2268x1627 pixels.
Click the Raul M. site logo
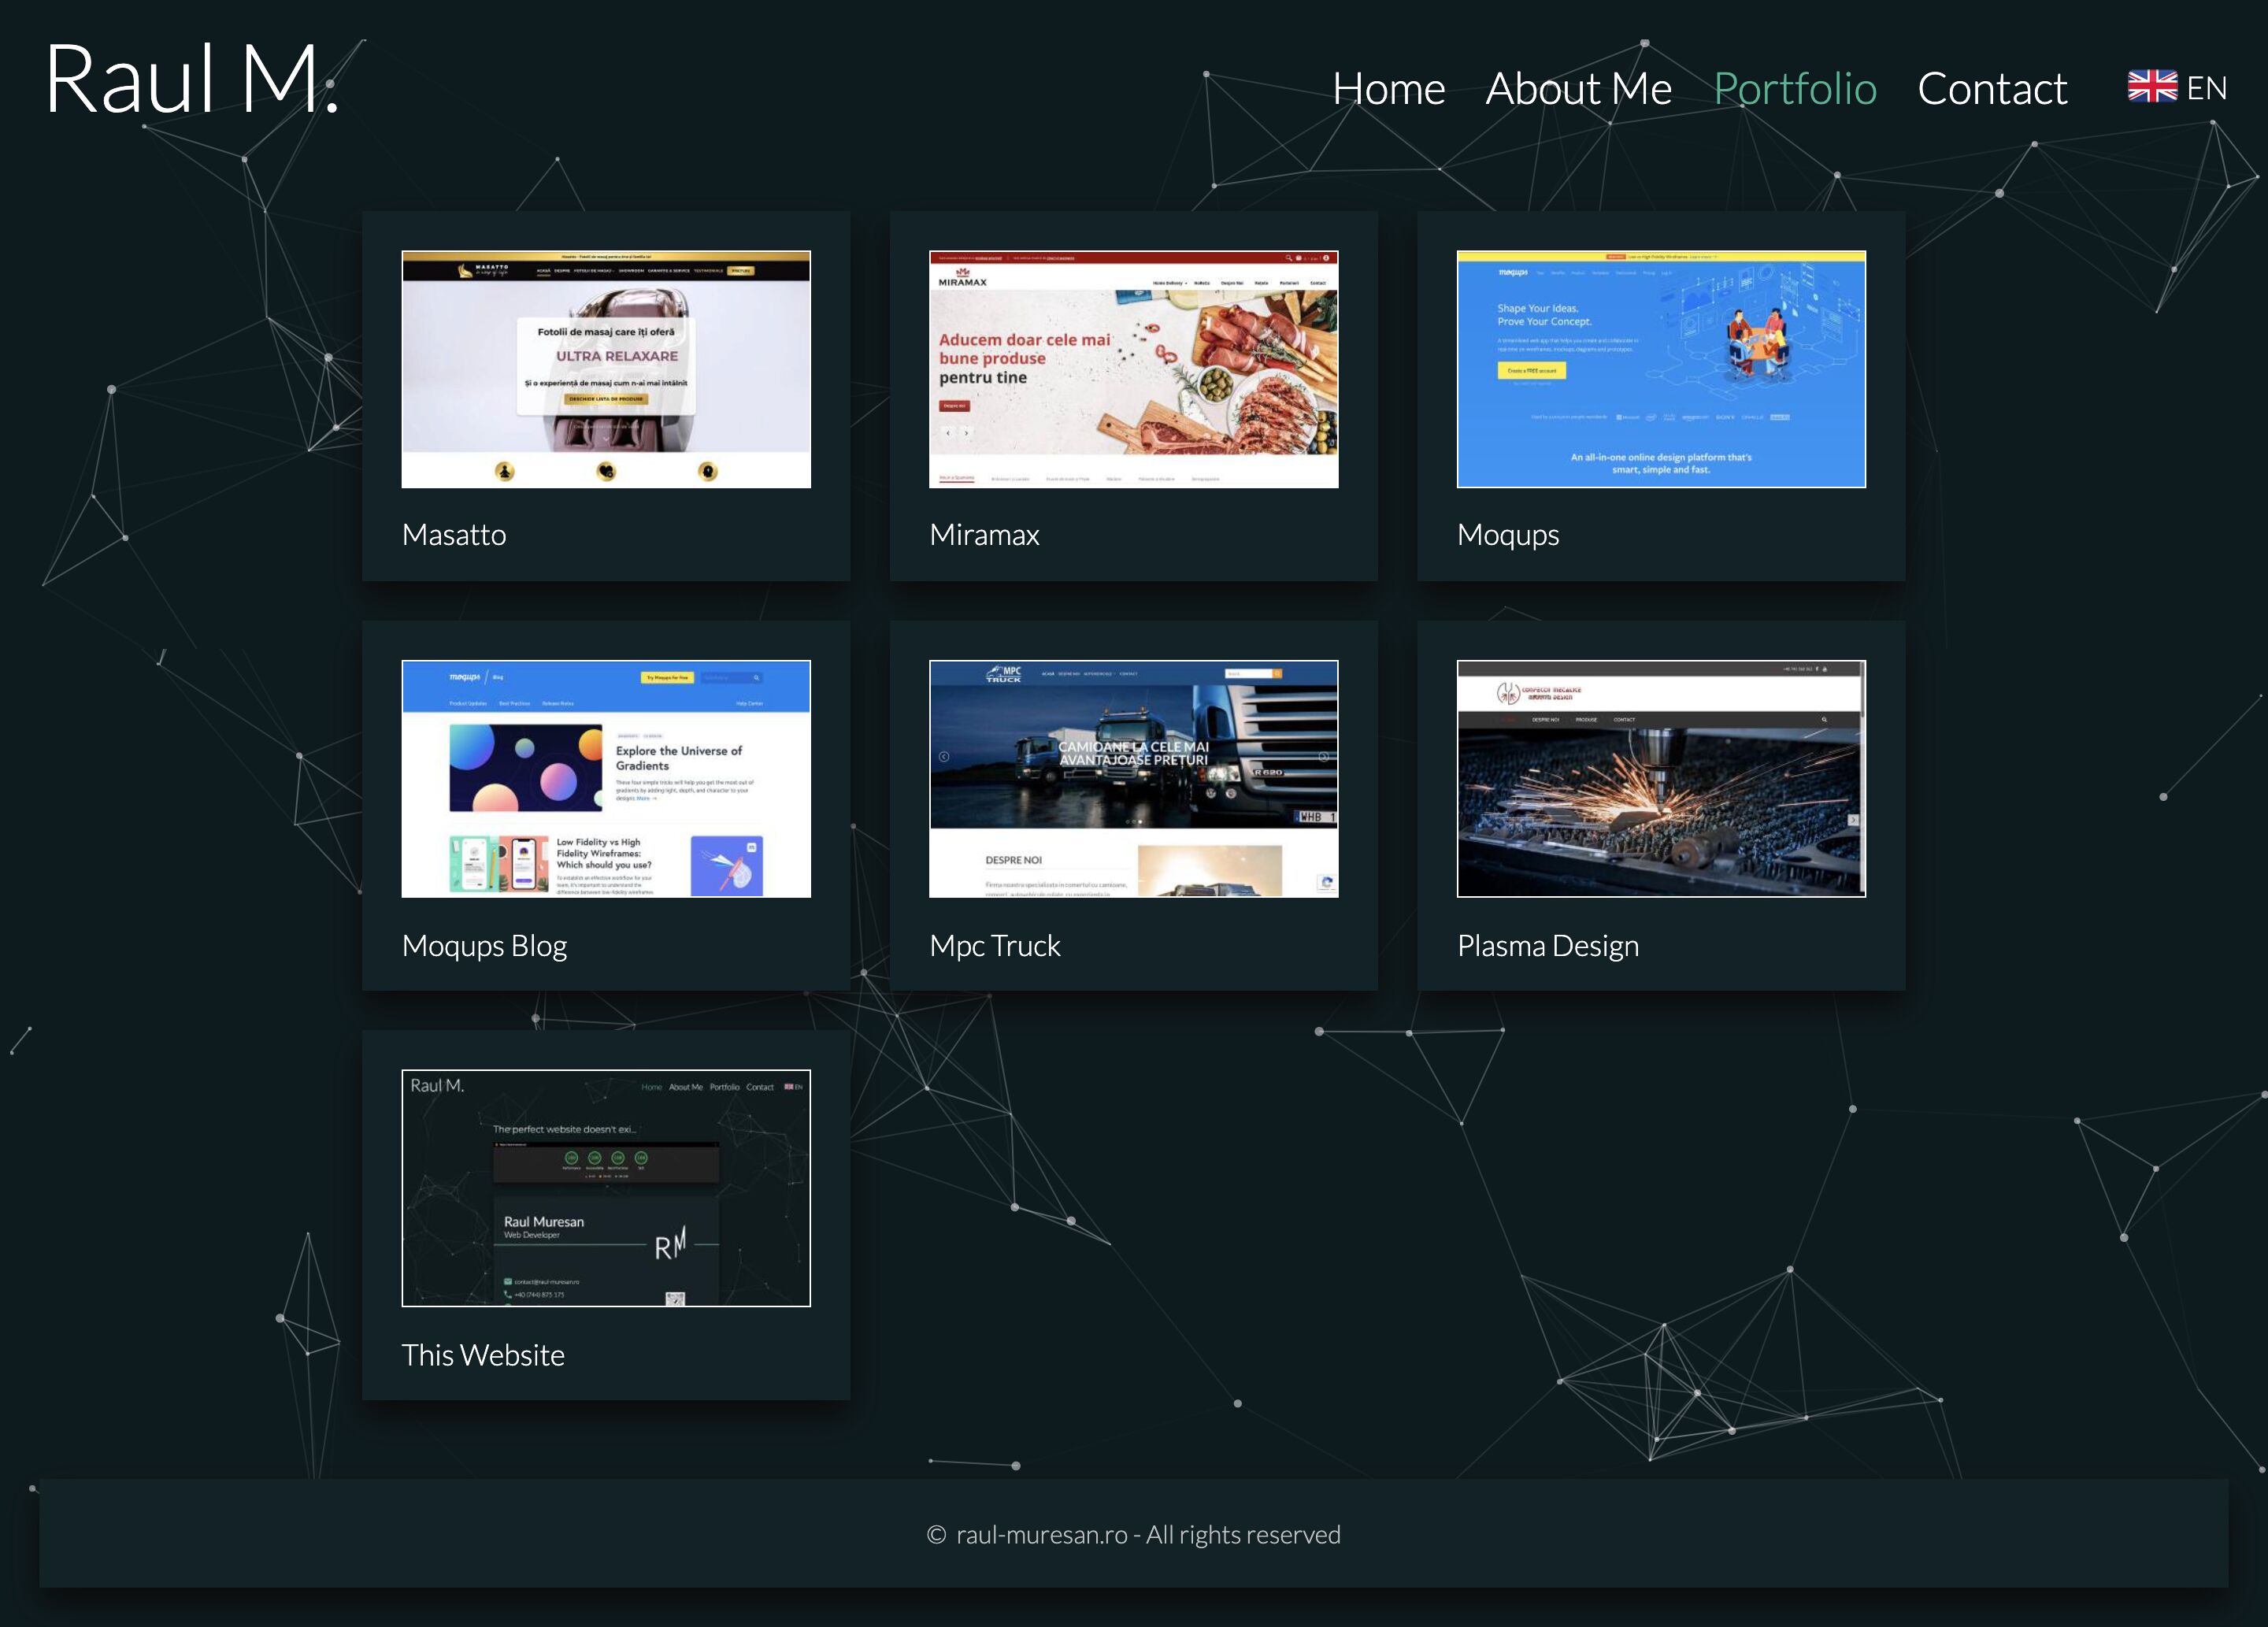click(x=192, y=79)
